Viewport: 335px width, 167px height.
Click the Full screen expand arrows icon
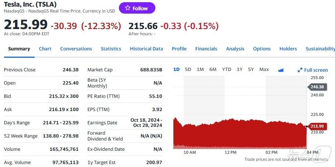[x=300, y=70]
